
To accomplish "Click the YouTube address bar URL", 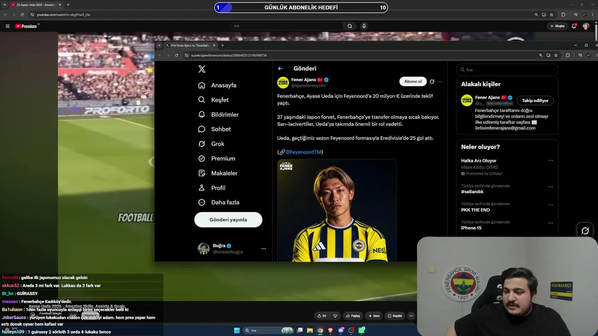I will 64,15.
